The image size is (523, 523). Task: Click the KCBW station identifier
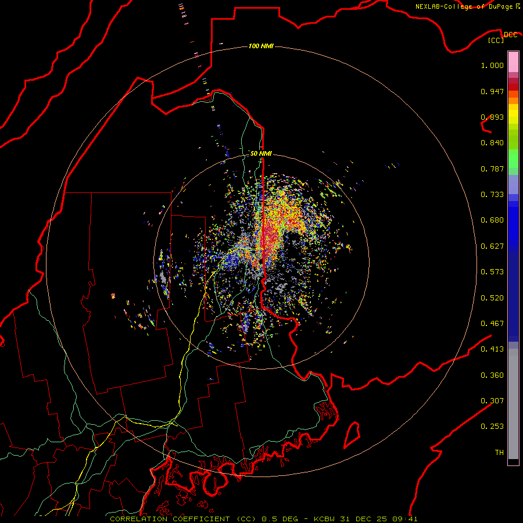(x=325, y=519)
